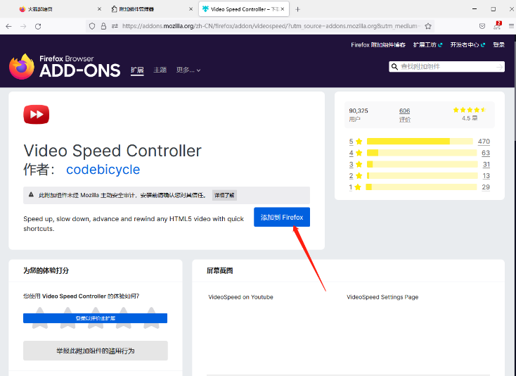Click the 4.5 star rating summary

point(470,113)
